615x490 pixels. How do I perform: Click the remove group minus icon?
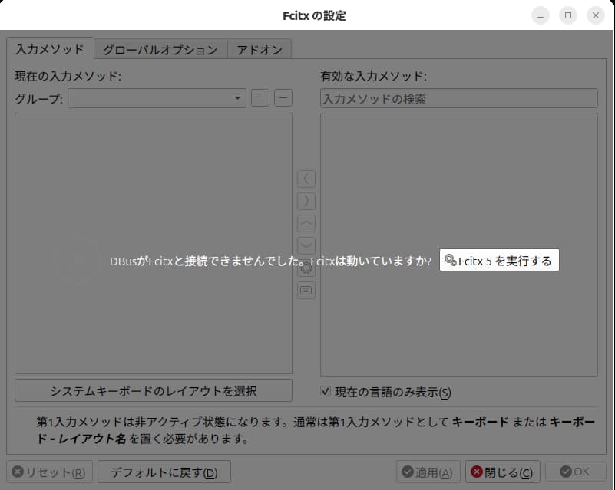pos(283,98)
